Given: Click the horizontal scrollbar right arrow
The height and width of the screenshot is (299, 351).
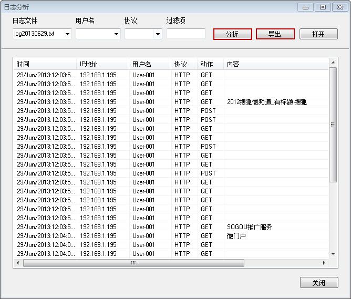Looking at the screenshot, I should pos(324,263).
